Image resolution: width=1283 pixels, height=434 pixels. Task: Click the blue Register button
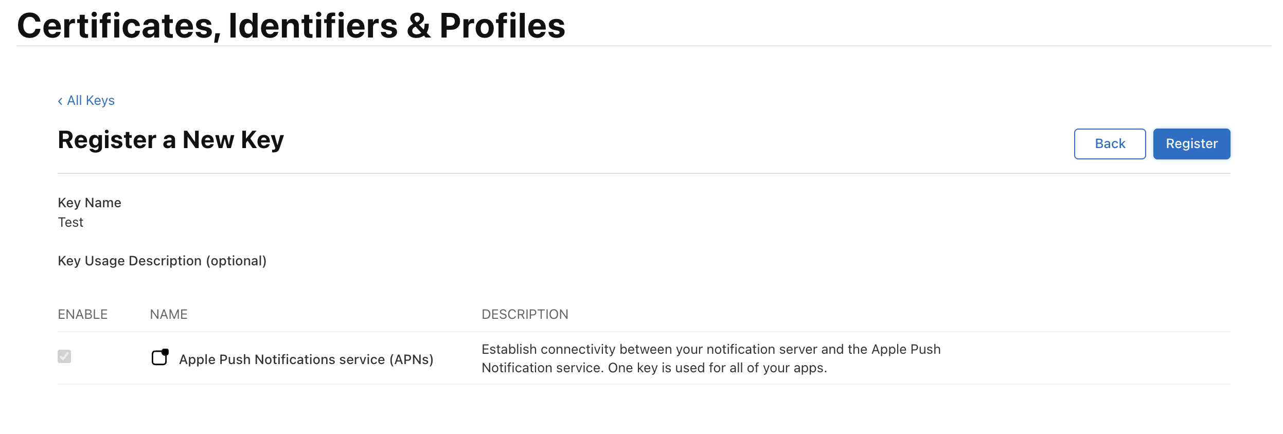[1191, 144]
